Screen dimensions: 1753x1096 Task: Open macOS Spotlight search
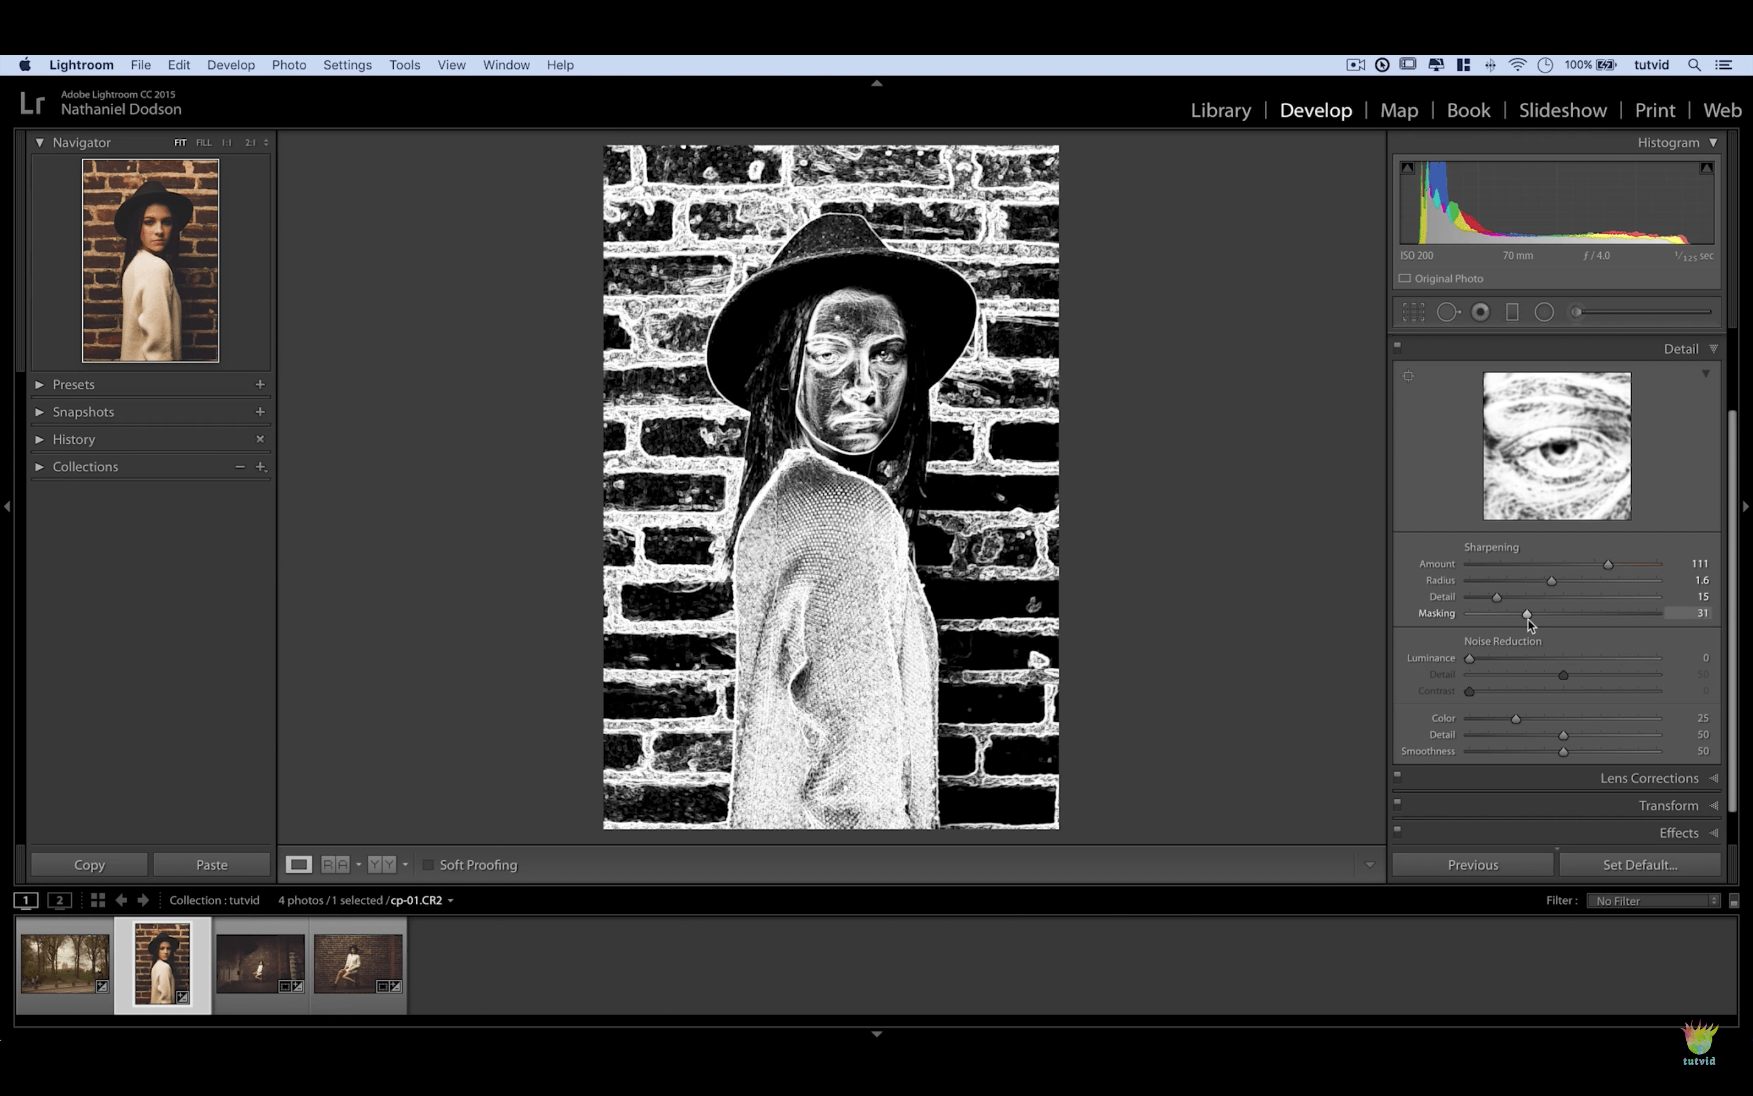pyautogui.click(x=1695, y=65)
